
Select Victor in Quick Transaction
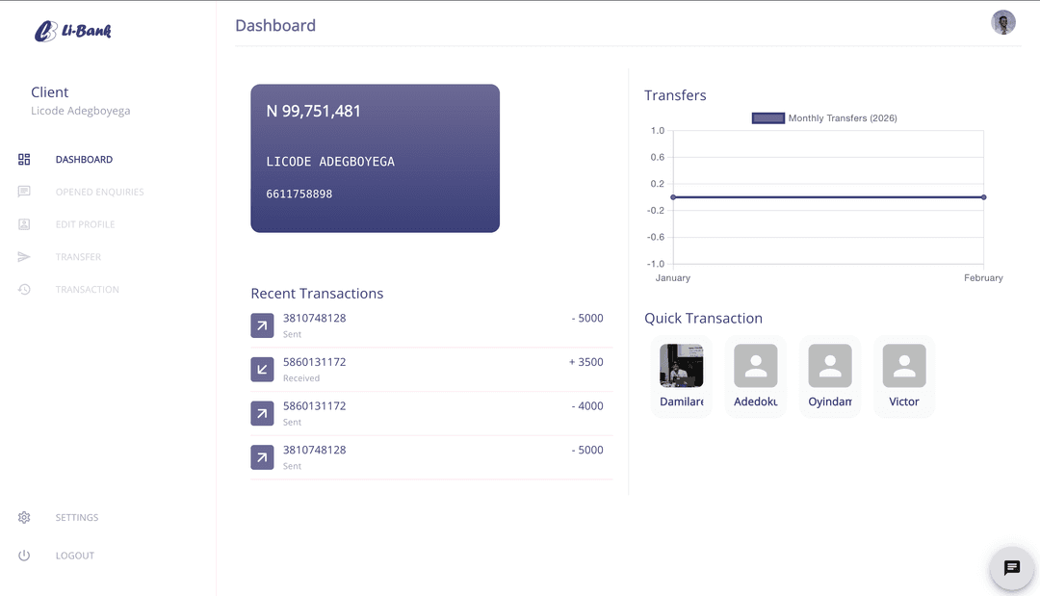coord(903,376)
